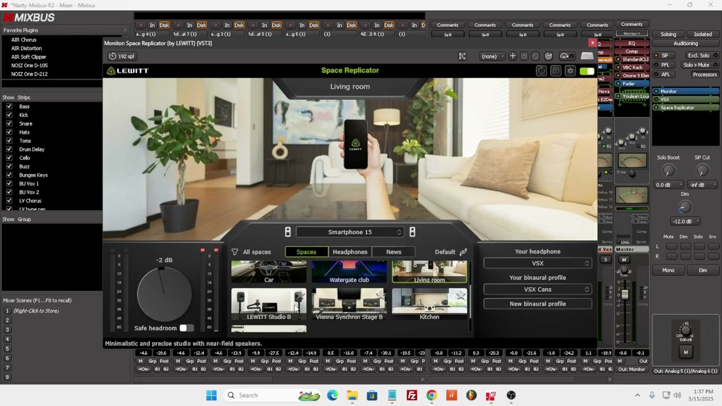The height and width of the screenshot is (406, 722).
Task: Uncheck the Kick strip checkbox
Action: click(9, 115)
